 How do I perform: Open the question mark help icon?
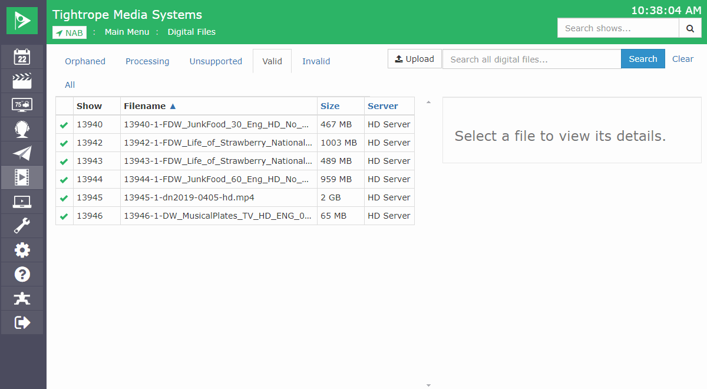click(x=22, y=274)
